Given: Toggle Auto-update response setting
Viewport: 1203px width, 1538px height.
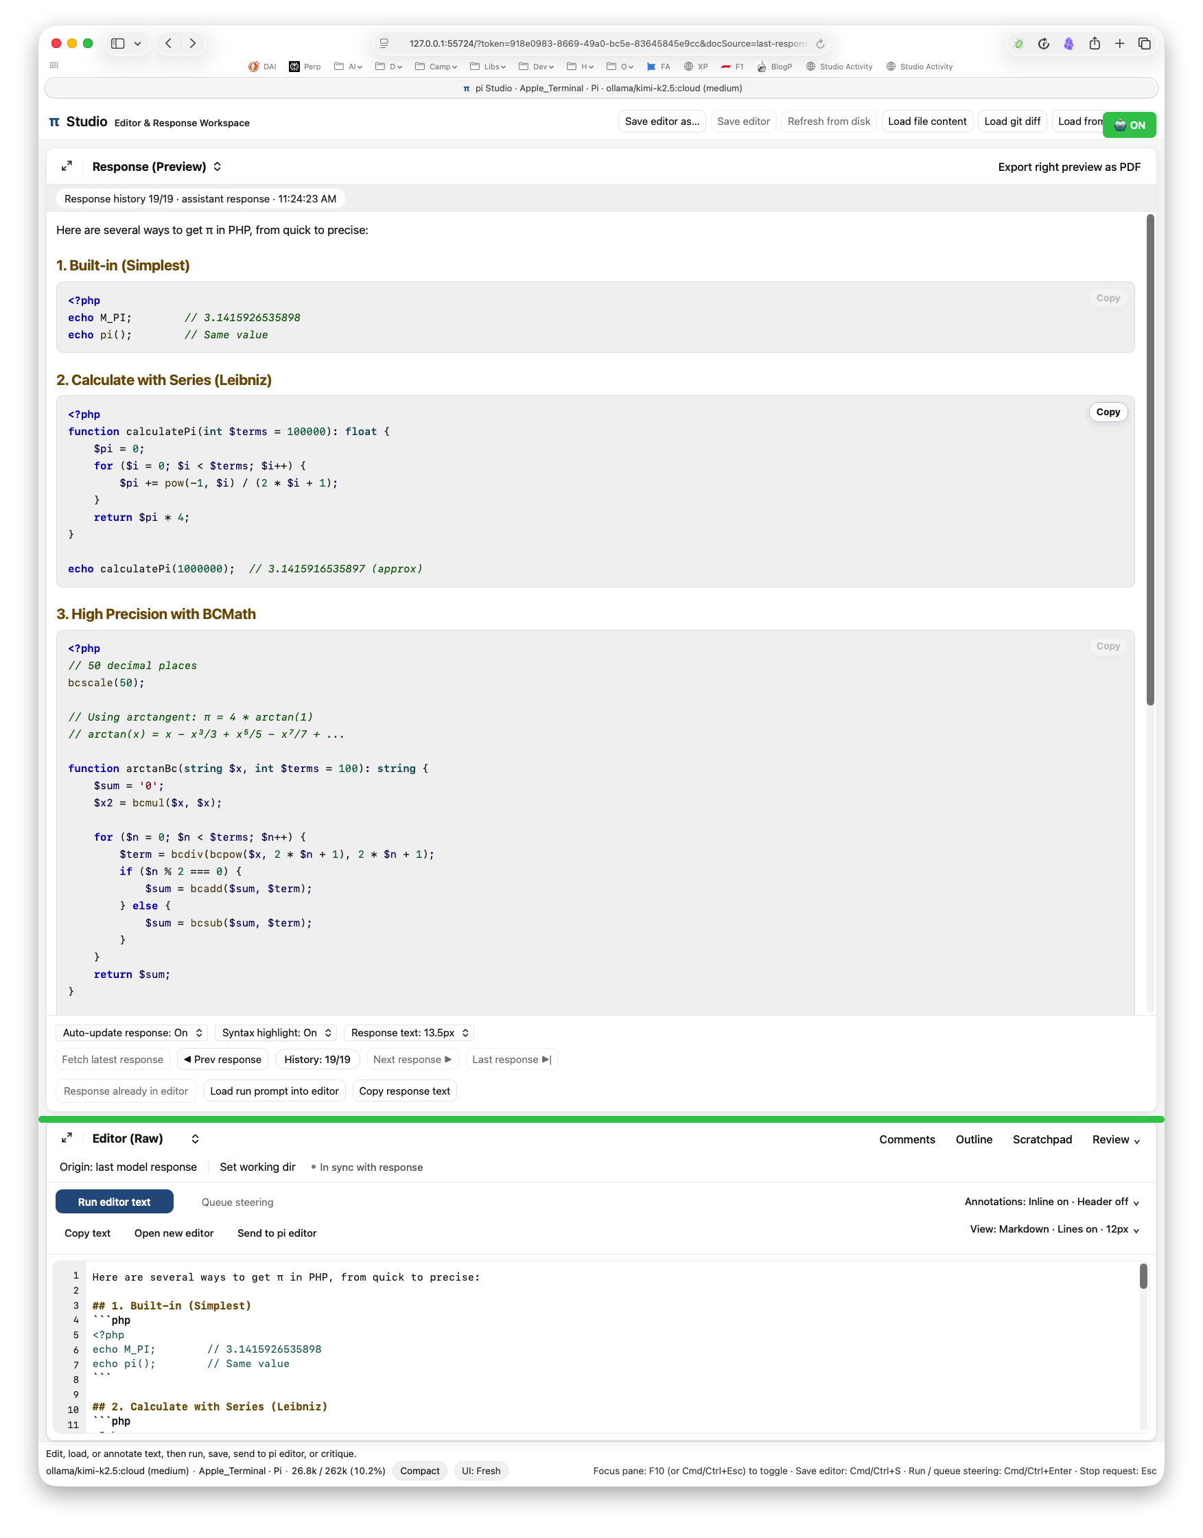Looking at the screenshot, I should coord(132,1032).
